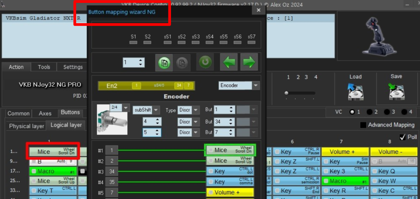Click the profile slider under 1 2 3 4
This screenshot has width=420, height=199.
pos(300,93)
